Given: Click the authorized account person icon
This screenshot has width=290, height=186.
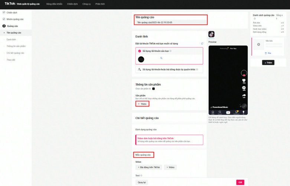Looking at the screenshot, I should point(140,70).
